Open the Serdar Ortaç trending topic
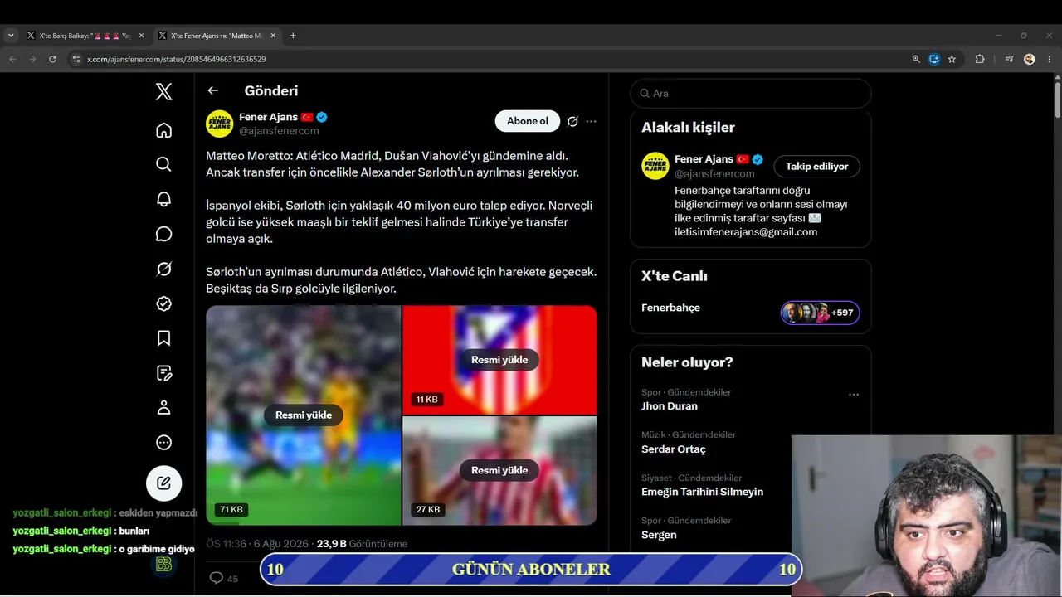Viewport: 1062px width, 597px height. pyautogui.click(x=674, y=449)
